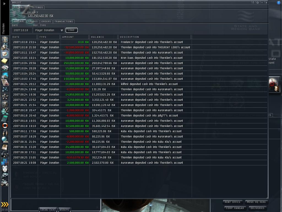Click the Deliveries button
This screenshot has width=282, height=212.
(x=257, y=208)
